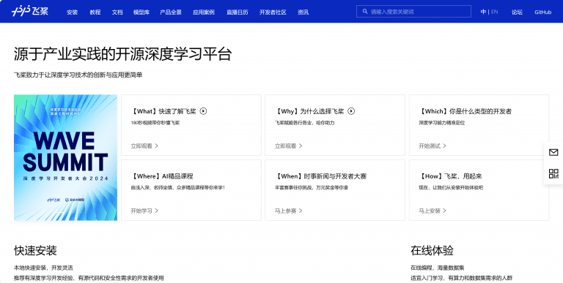Open the 模型库 nav menu
Viewport: 563px width, 283px height.
(x=141, y=12)
